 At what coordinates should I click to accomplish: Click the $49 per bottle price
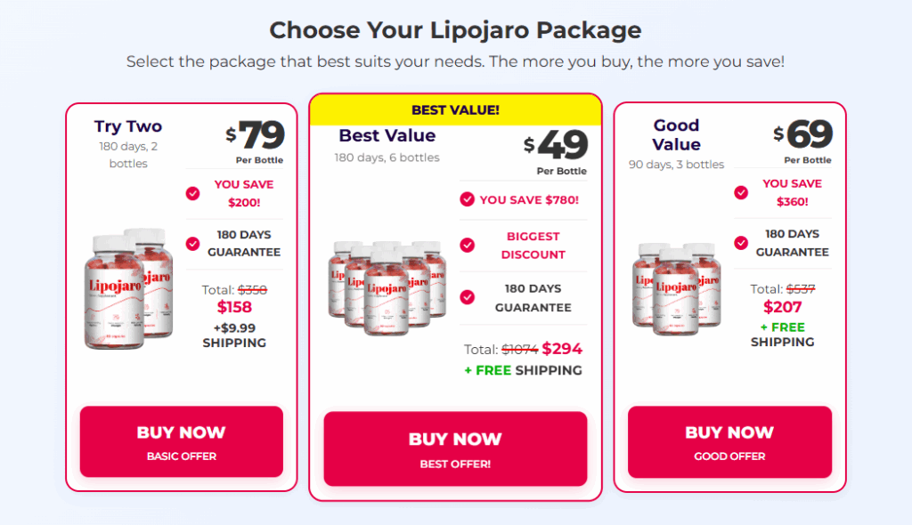556,145
